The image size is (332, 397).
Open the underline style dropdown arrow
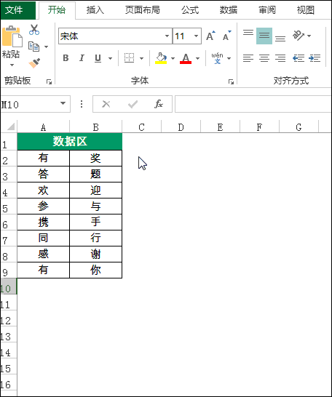coord(110,58)
